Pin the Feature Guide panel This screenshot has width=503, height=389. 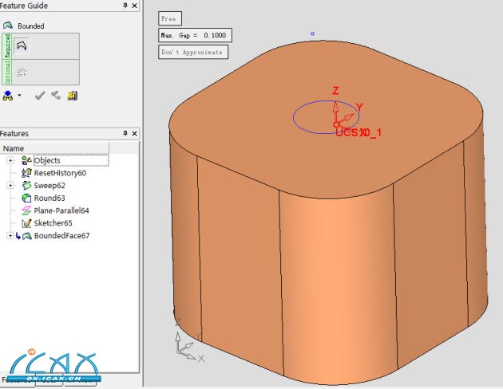tap(125, 6)
